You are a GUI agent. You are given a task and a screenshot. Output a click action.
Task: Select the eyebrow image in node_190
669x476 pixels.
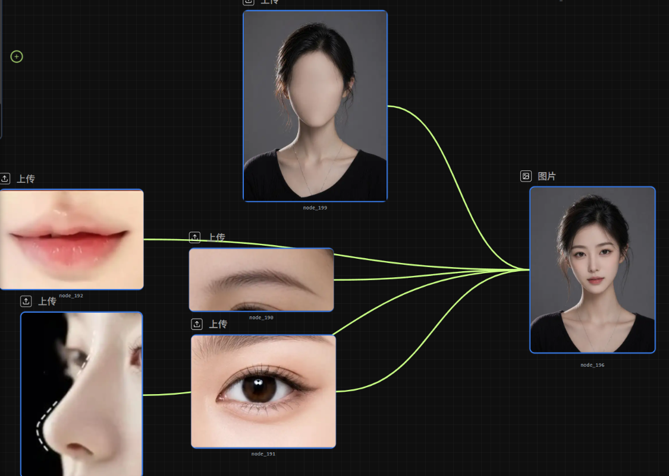262,280
